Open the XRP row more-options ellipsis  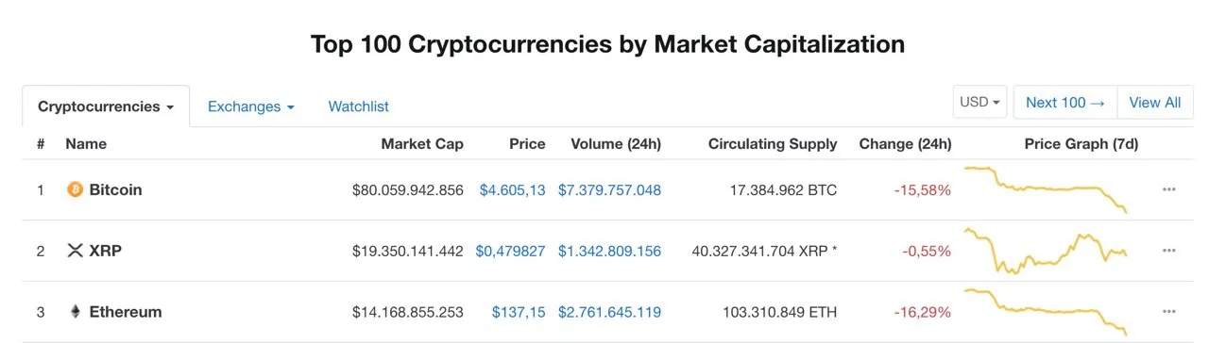coord(1169,251)
